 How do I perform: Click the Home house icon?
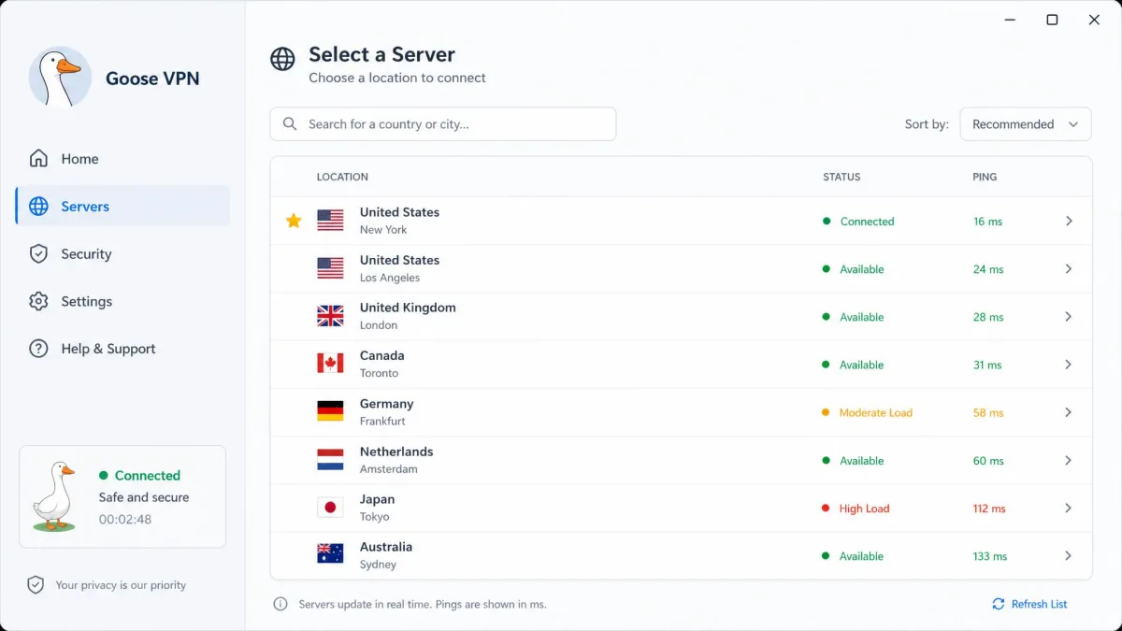[38, 159]
